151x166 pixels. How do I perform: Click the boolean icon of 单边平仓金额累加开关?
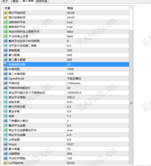point(5,130)
